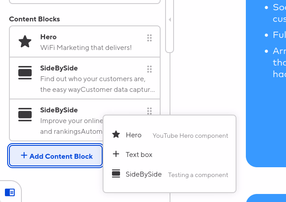This screenshot has height=202, width=286.
Task: Click the blue preview card on the right
Action: coord(266,89)
